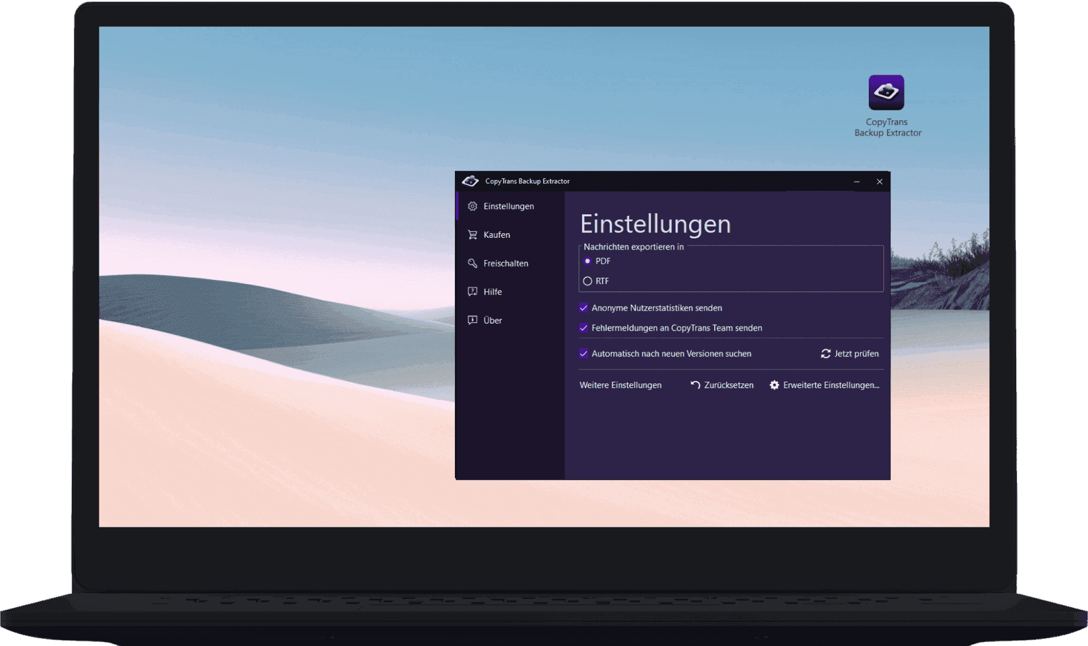Click the CopyTrans logo in the title bar
Image resolution: width=1088 pixels, height=646 pixels.
coord(470,181)
